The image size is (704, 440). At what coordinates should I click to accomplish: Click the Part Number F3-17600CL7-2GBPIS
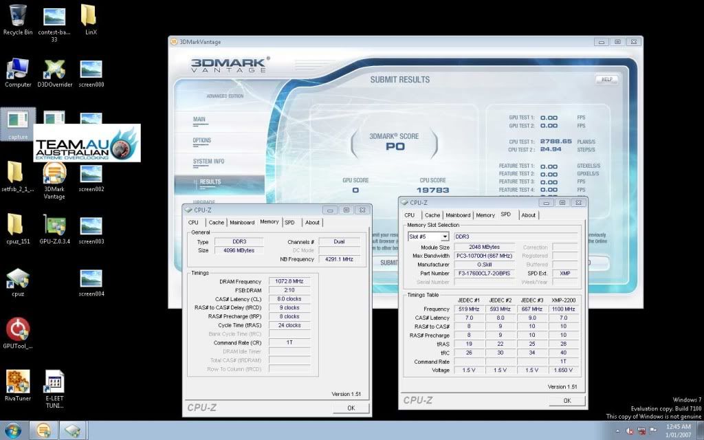[484, 274]
